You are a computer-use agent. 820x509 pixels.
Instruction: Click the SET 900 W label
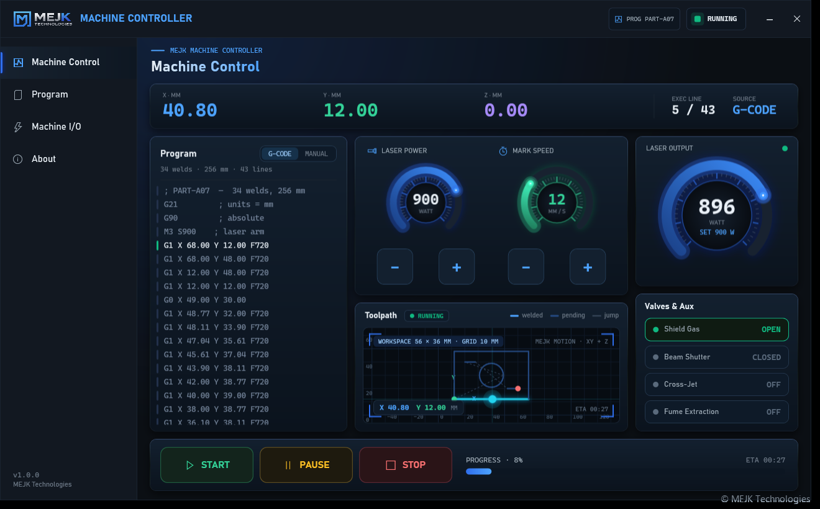tap(717, 232)
